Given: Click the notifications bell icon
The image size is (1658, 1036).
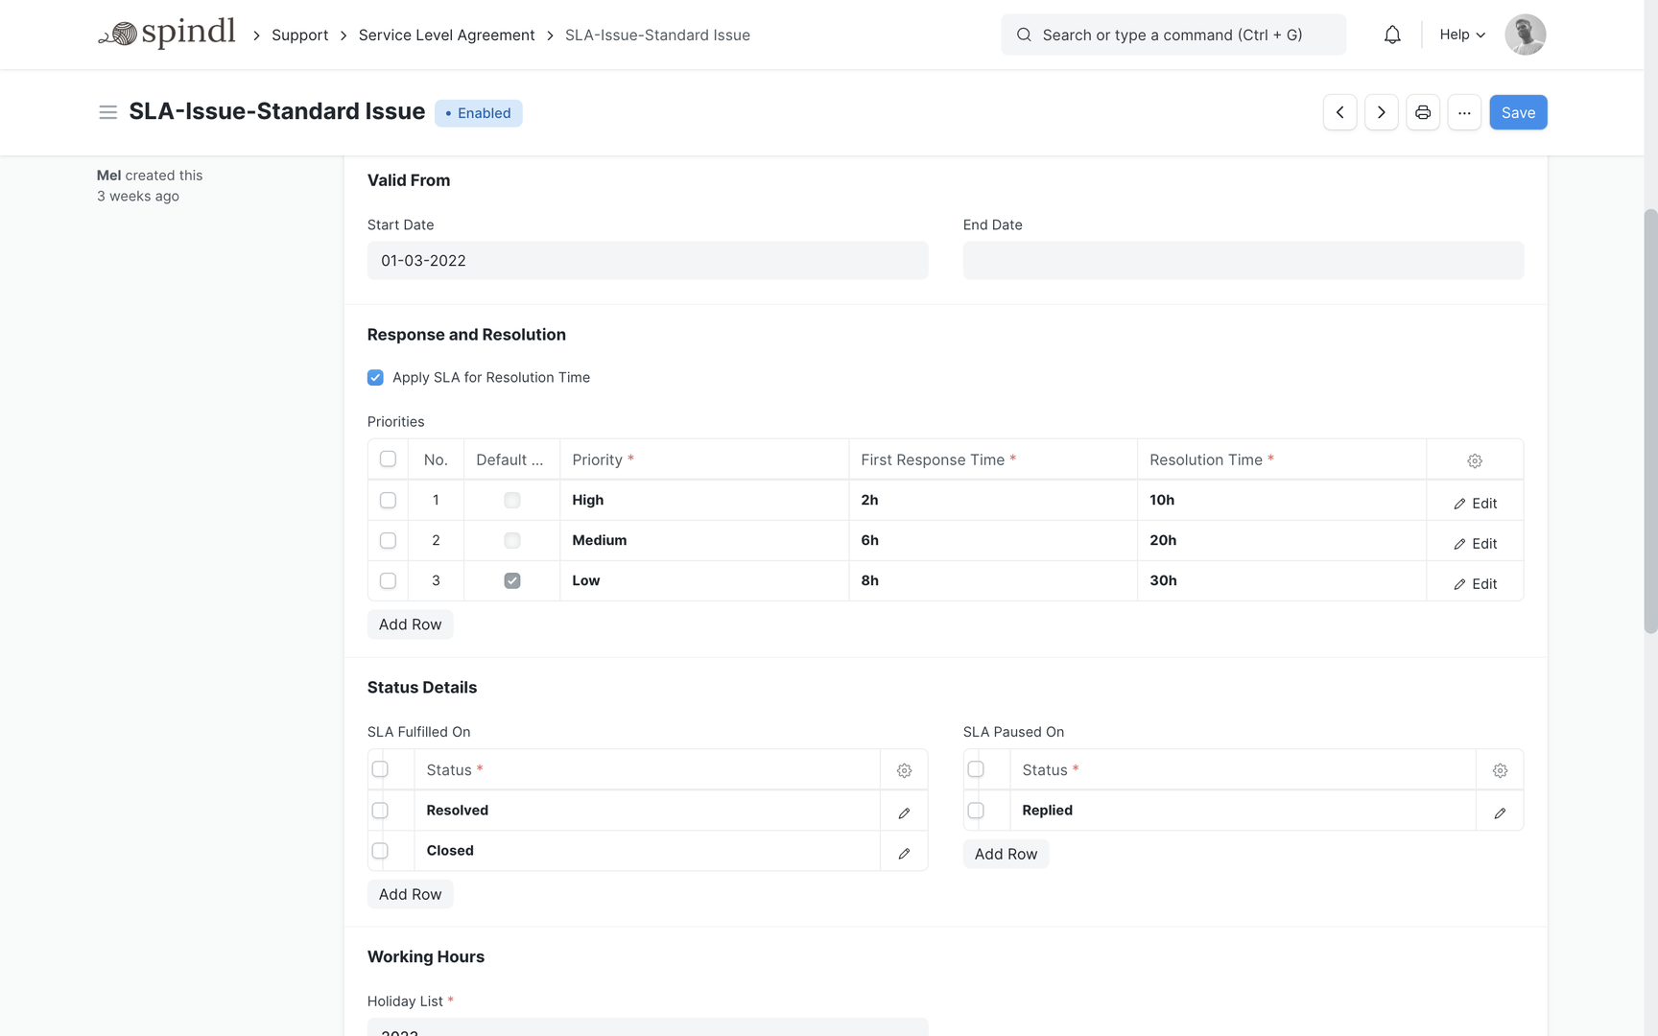Looking at the screenshot, I should [1392, 35].
